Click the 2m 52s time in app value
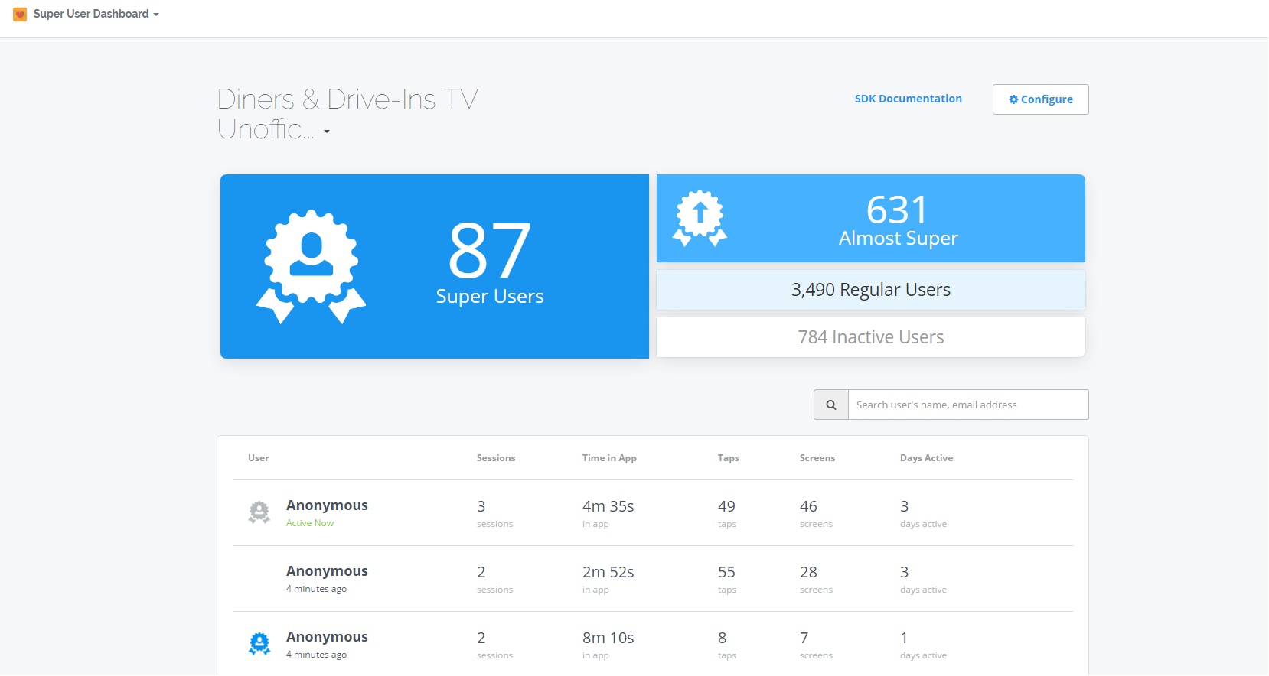Viewport: 1269px width, 676px height. pos(608,572)
